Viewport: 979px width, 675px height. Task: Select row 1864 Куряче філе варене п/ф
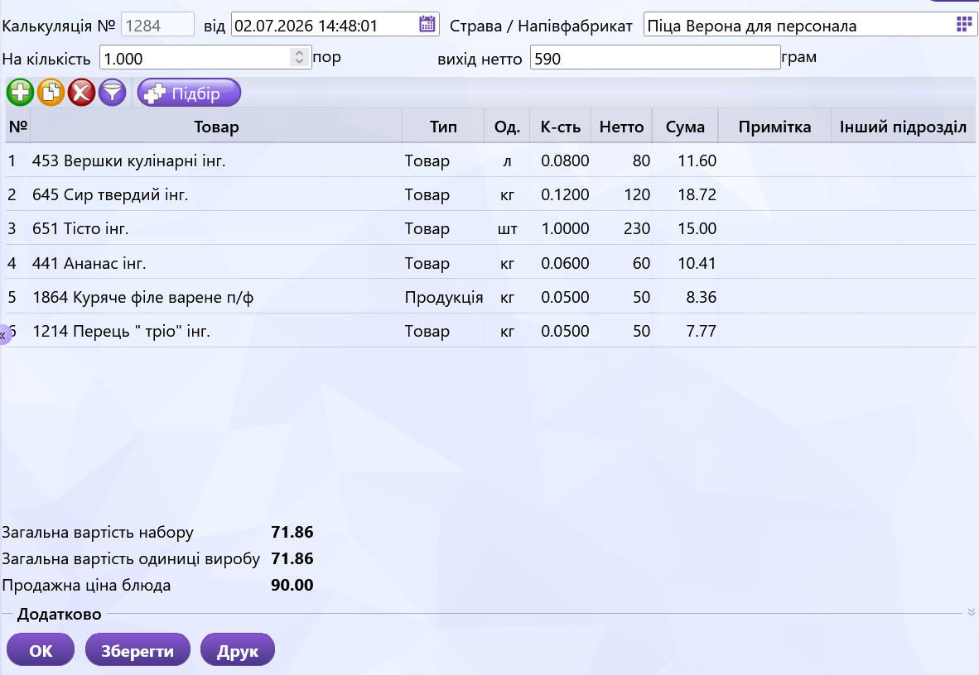pyautogui.click(x=490, y=297)
